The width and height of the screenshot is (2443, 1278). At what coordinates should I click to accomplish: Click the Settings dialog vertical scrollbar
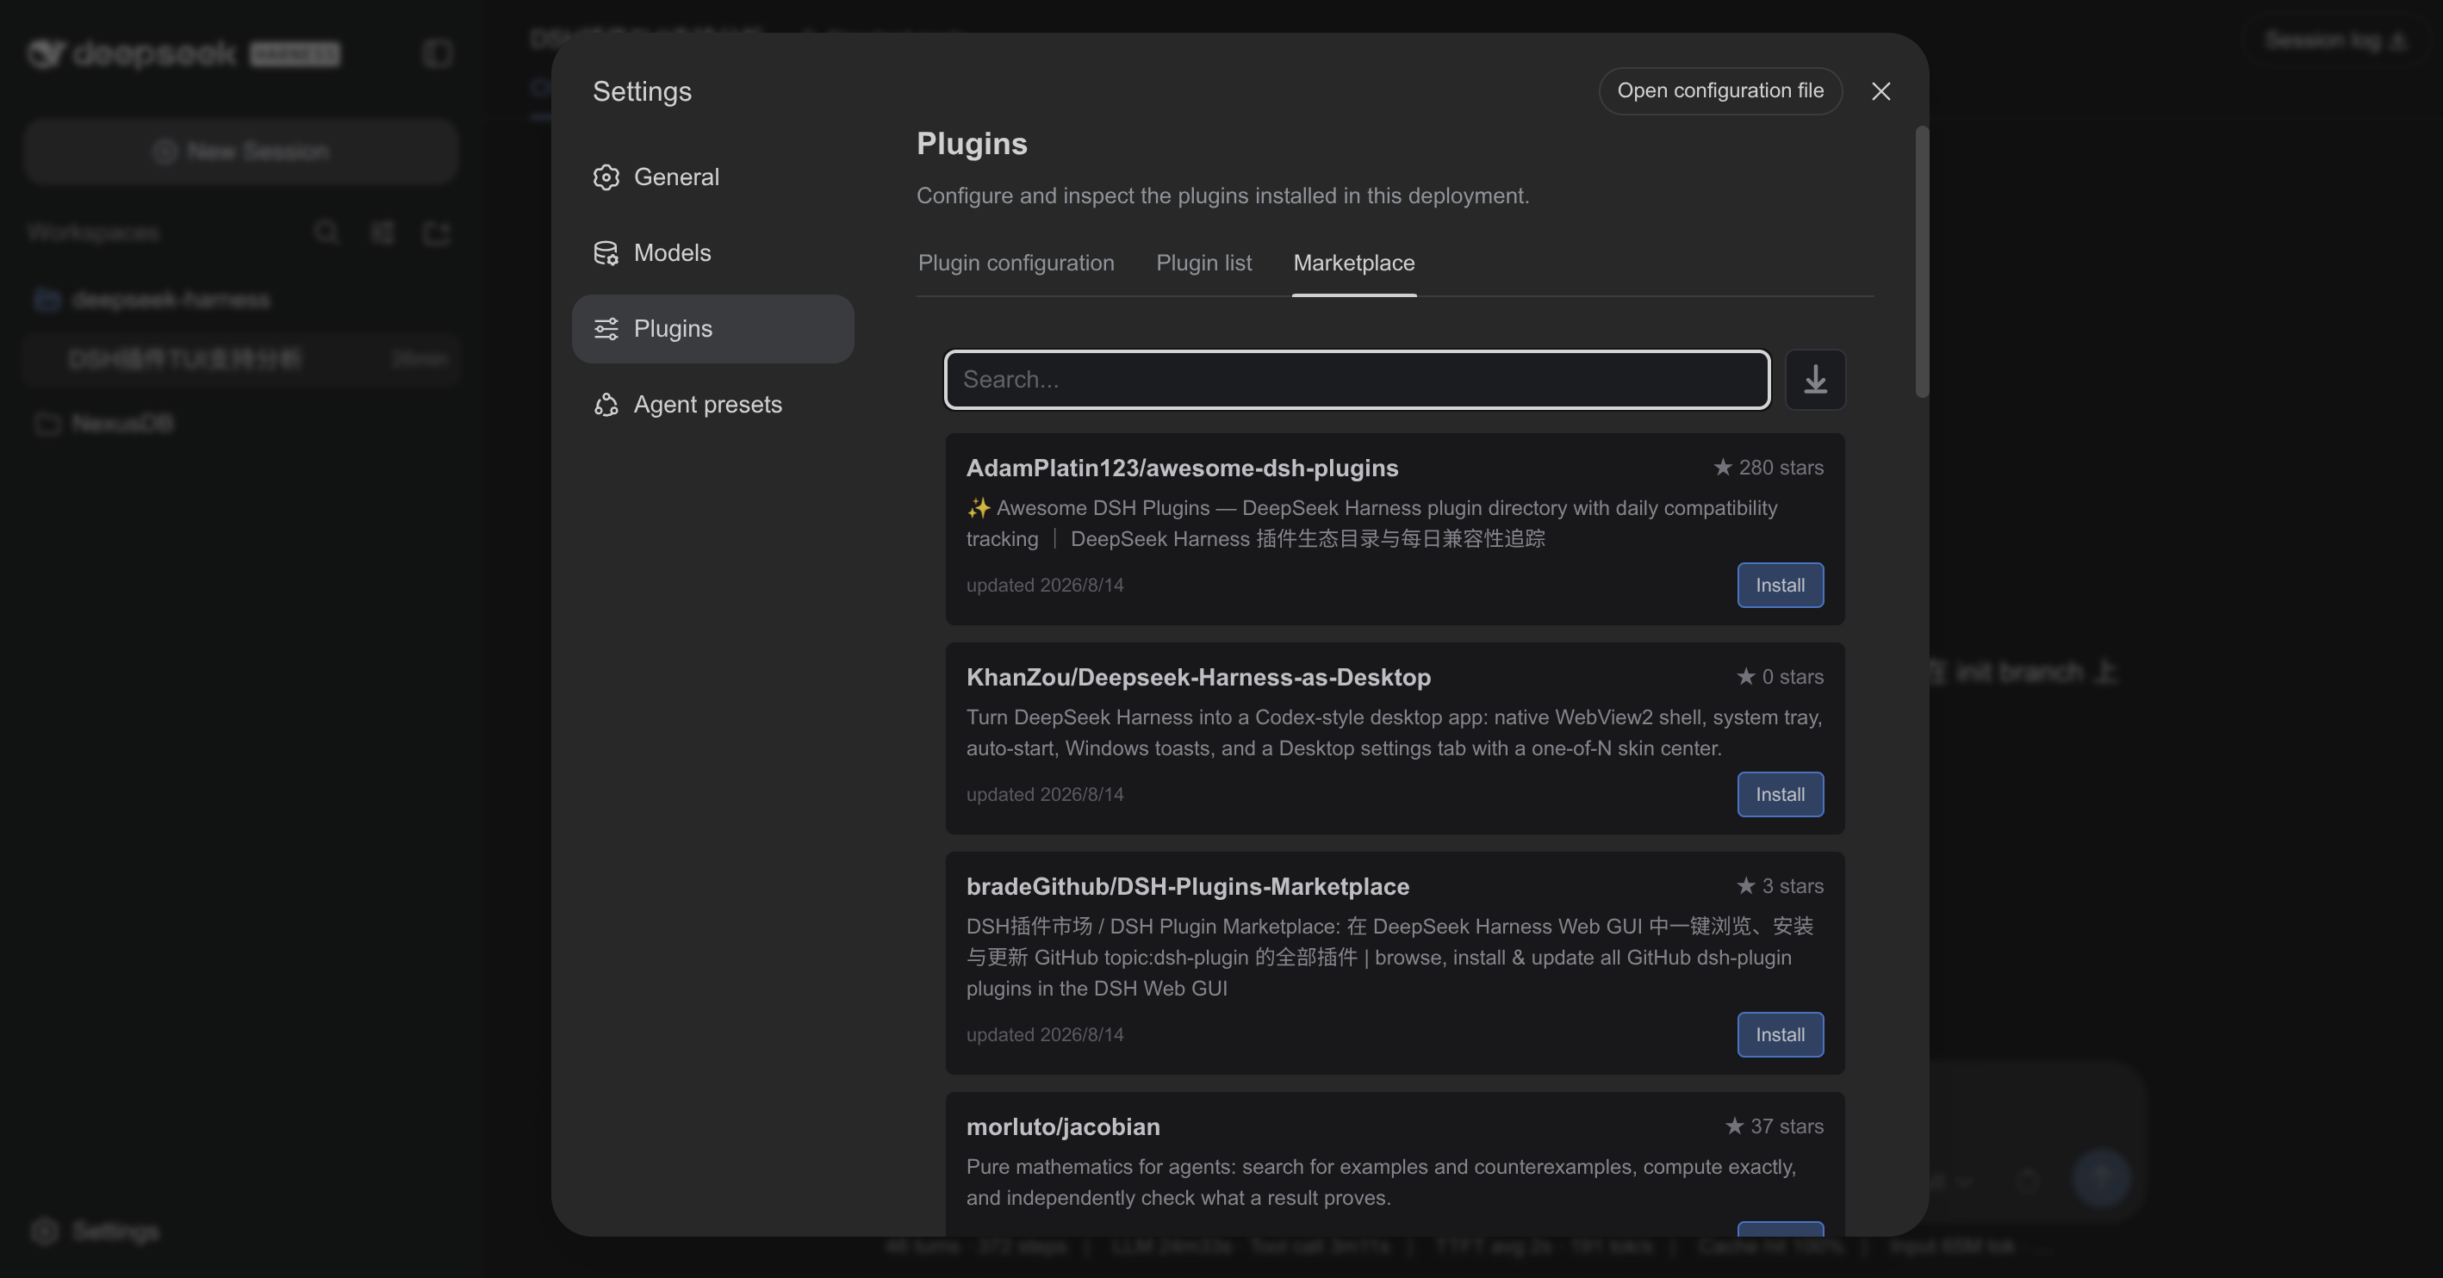tap(1921, 262)
